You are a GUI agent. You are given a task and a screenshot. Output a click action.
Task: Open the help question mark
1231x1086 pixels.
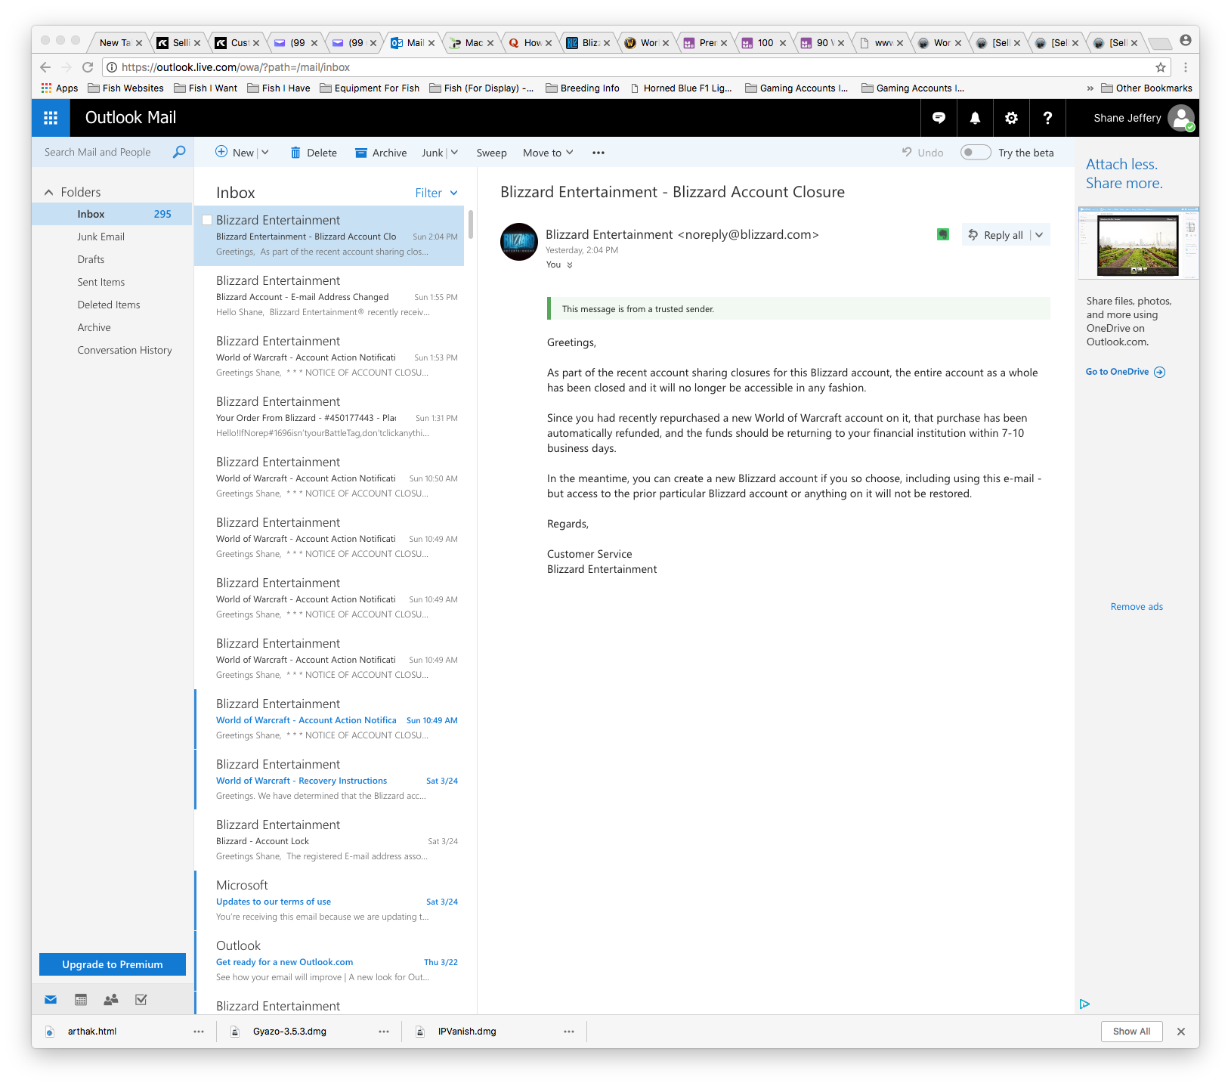1047,118
